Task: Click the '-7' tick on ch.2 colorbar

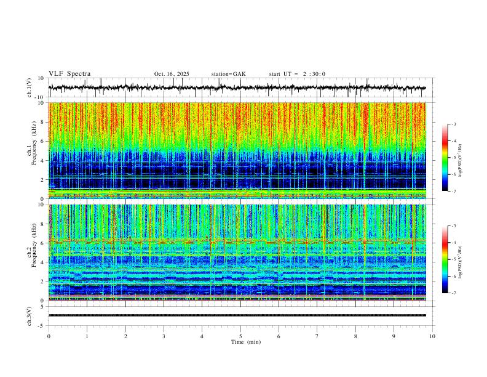Action: 453,293
